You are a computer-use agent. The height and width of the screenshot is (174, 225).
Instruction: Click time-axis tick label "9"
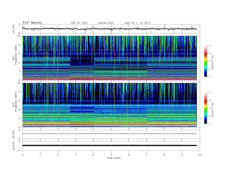tap(182, 155)
